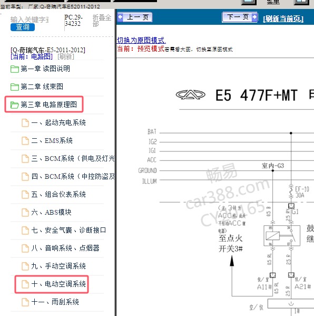The height and width of the screenshot is (316, 314).
Task: Click the relay symbol in circuit diagram
Action: pyautogui.click(x=282, y=236)
